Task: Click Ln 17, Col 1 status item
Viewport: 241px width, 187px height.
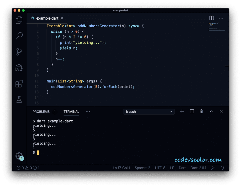Action: pyautogui.click(x=121, y=168)
